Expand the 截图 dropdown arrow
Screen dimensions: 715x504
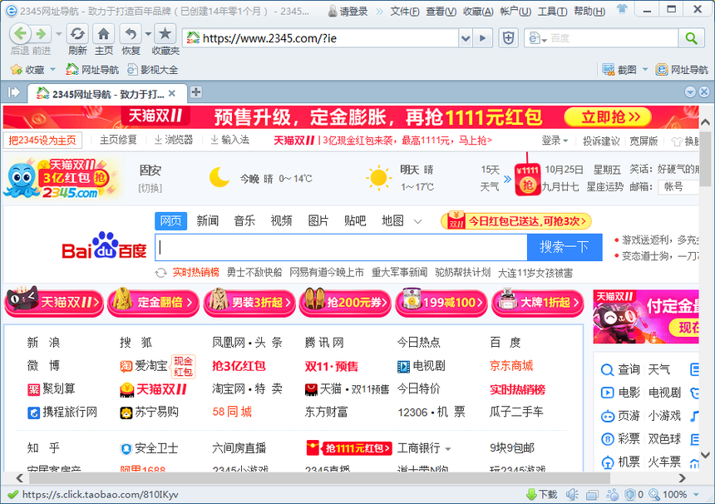click(645, 69)
